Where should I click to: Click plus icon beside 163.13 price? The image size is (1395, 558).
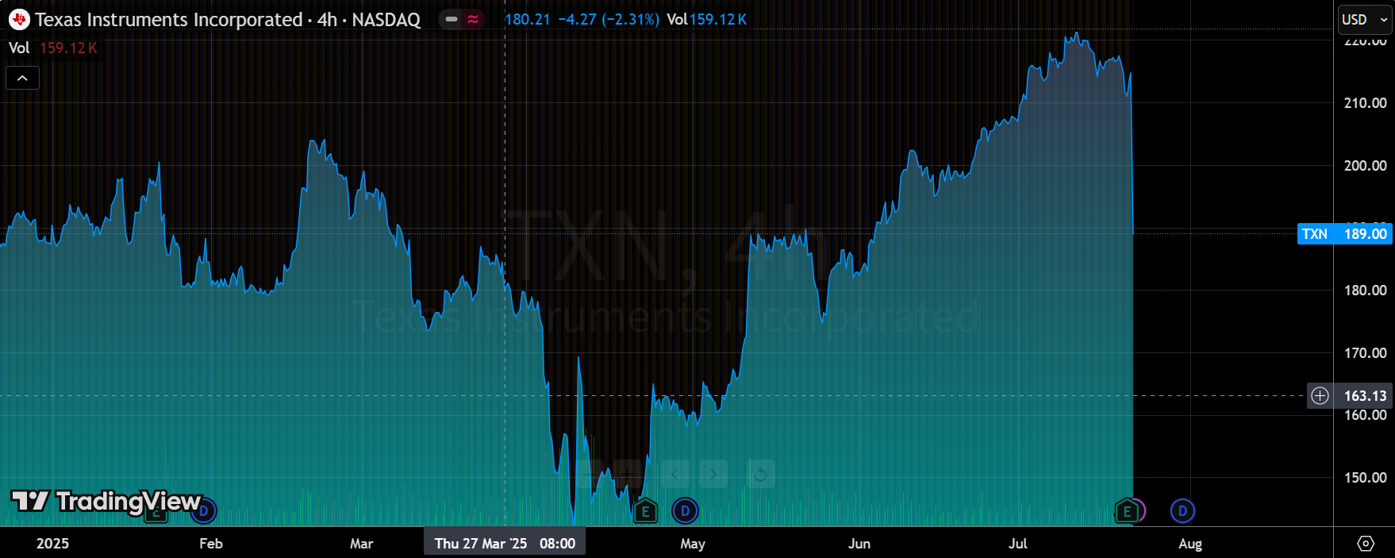click(x=1320, y=395)
